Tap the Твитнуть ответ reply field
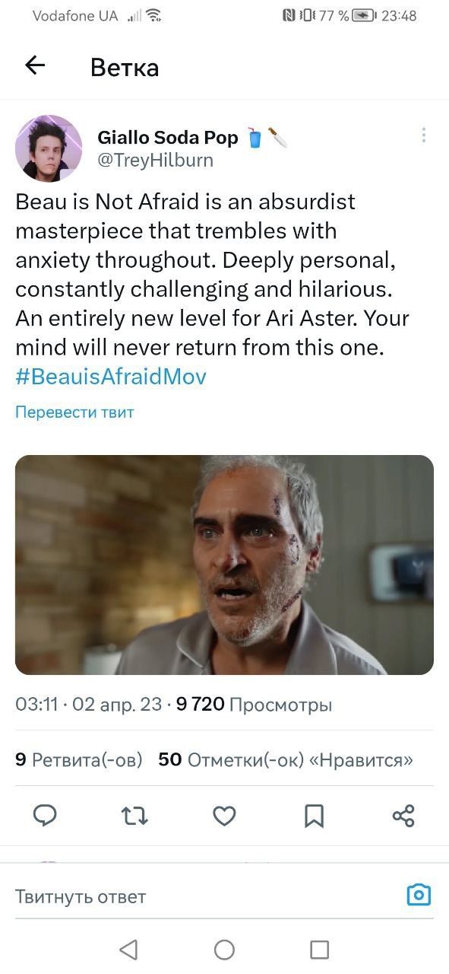This screenshot has width=449, height=974. (205, 896)
